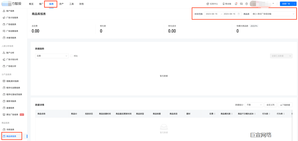Viewport: 298px width, 141px height.
Task: Click the start date 2023-08-15 field
Action: pos(212,14)
